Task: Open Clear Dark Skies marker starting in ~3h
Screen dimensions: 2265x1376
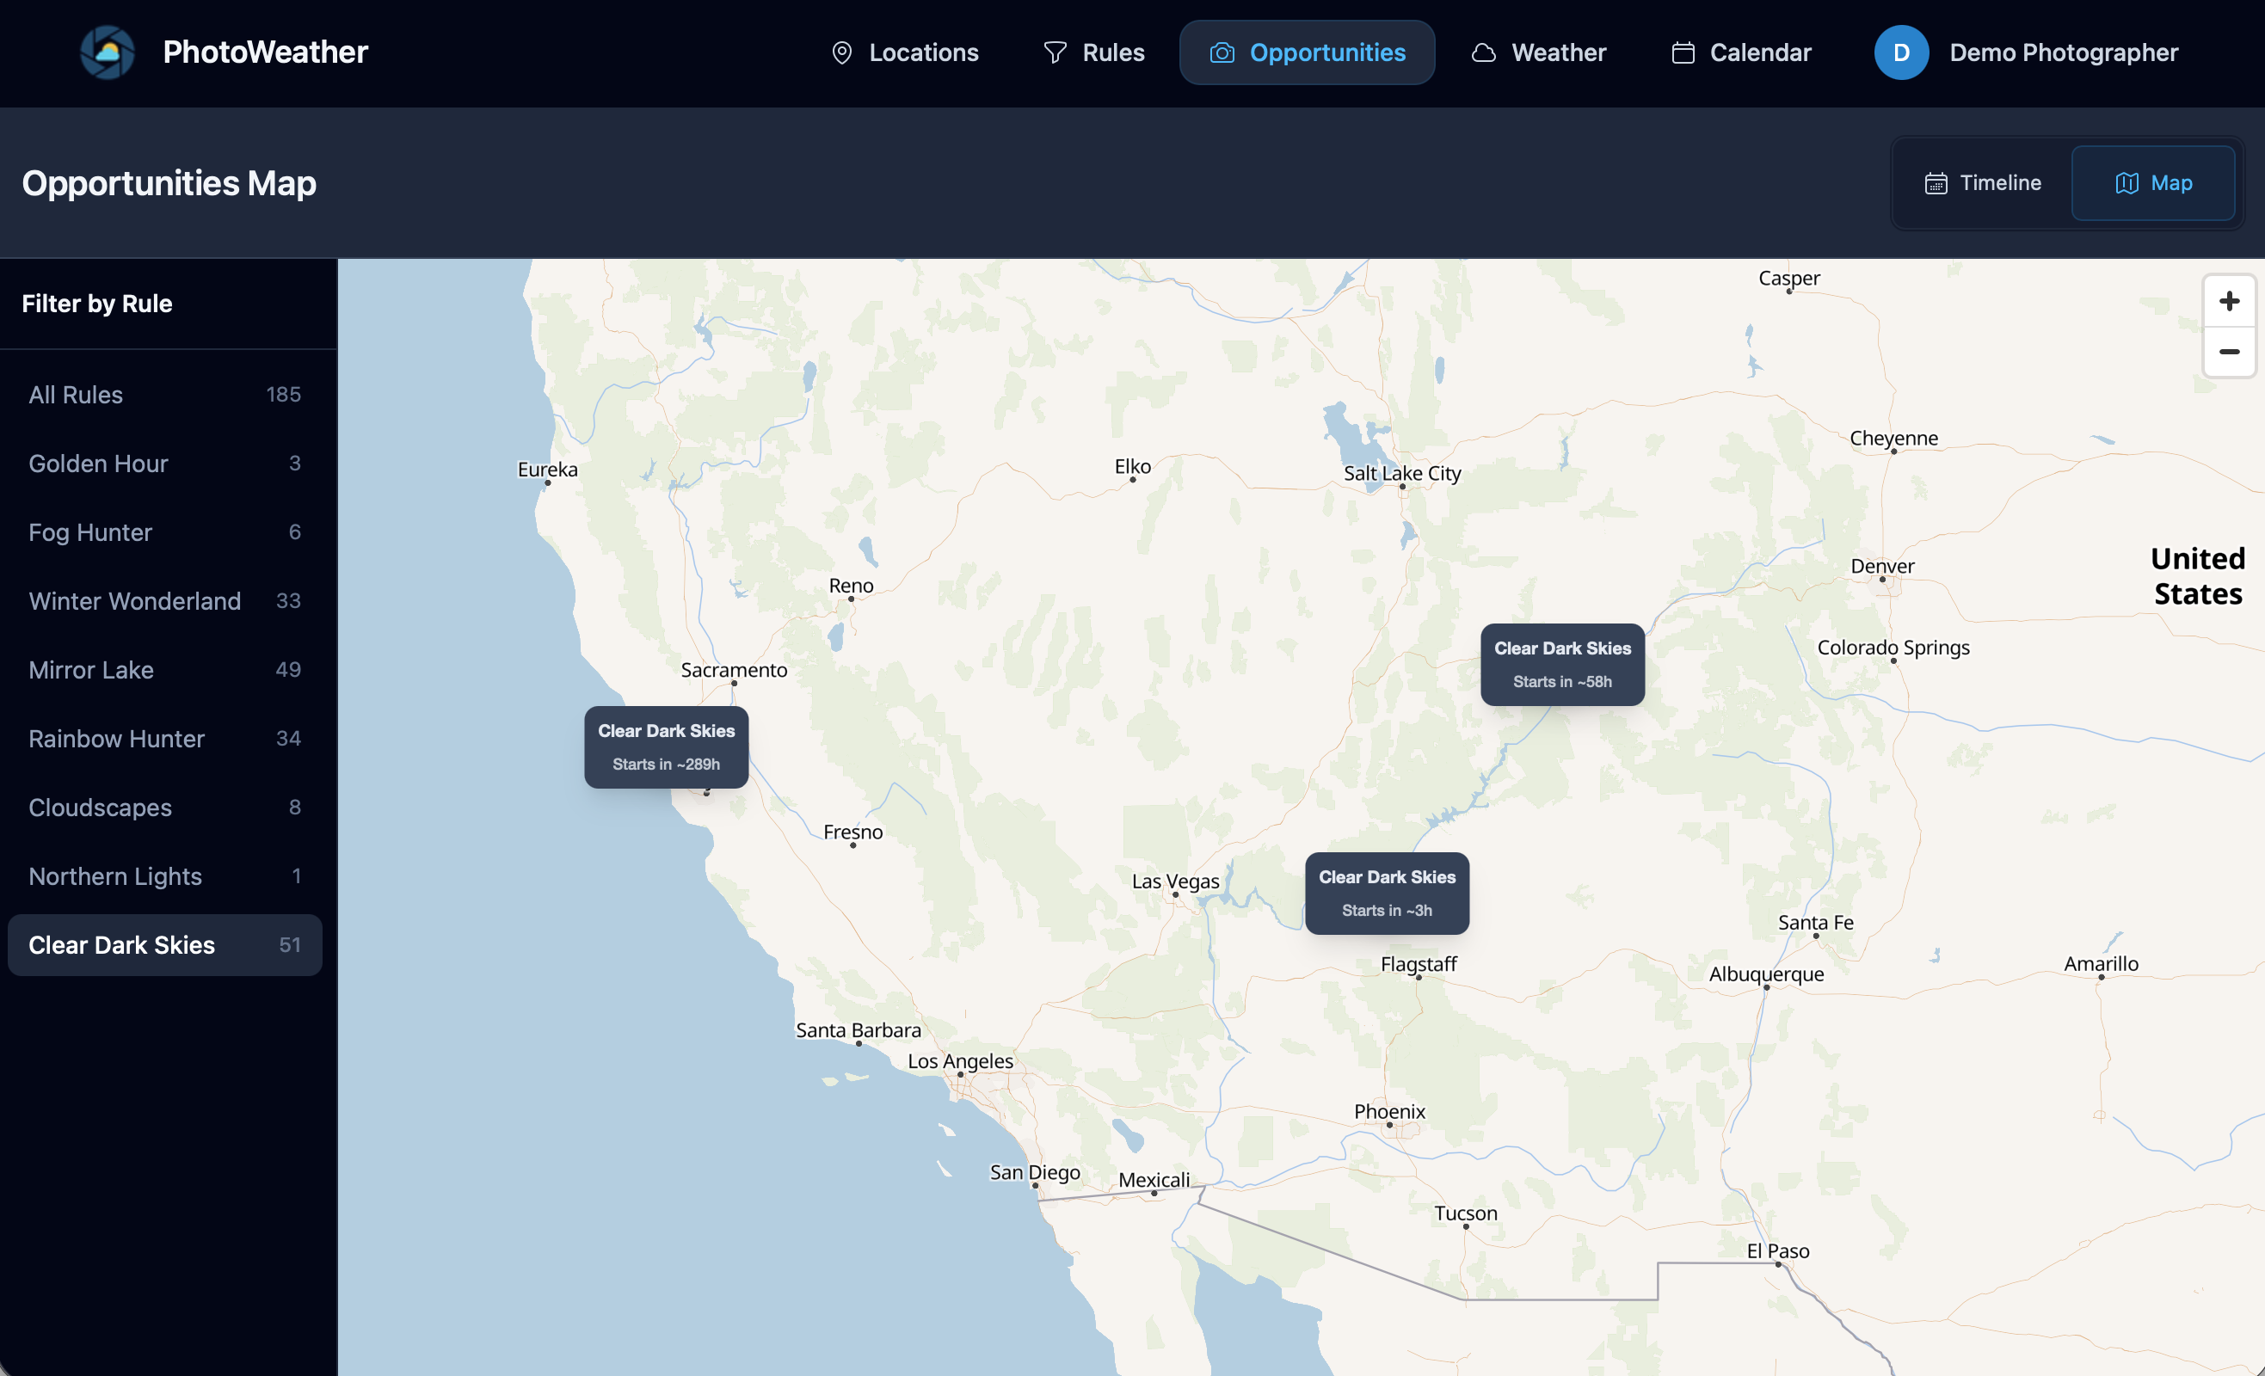Action: pos(1386,893)
